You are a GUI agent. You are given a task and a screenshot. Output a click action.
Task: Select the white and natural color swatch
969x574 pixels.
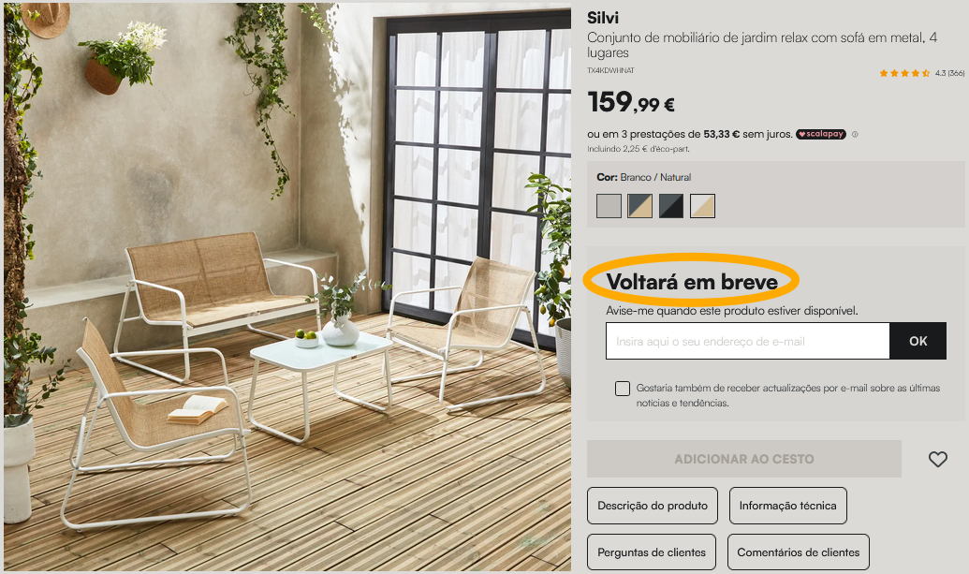[x=703, y=206]
